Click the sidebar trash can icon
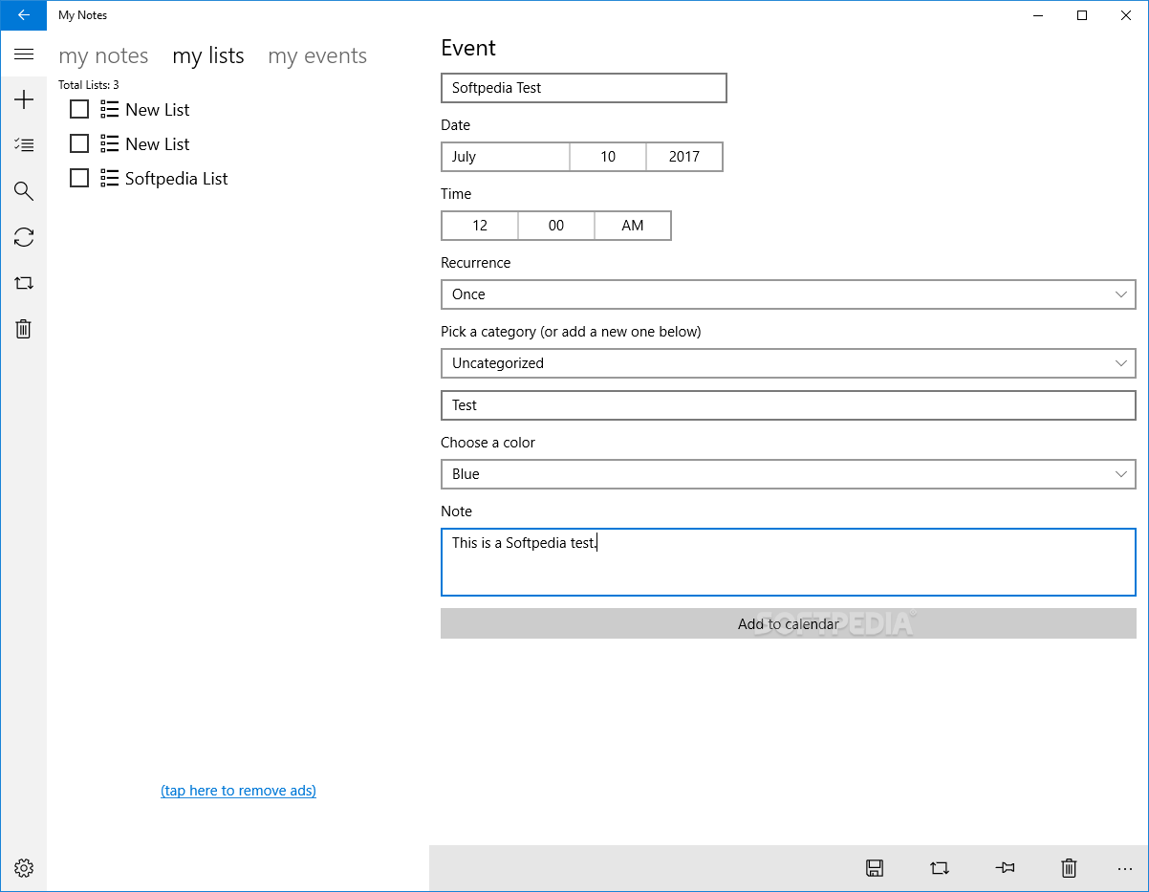The height and width of the screenshot is (892, 1149). [24, 329]
